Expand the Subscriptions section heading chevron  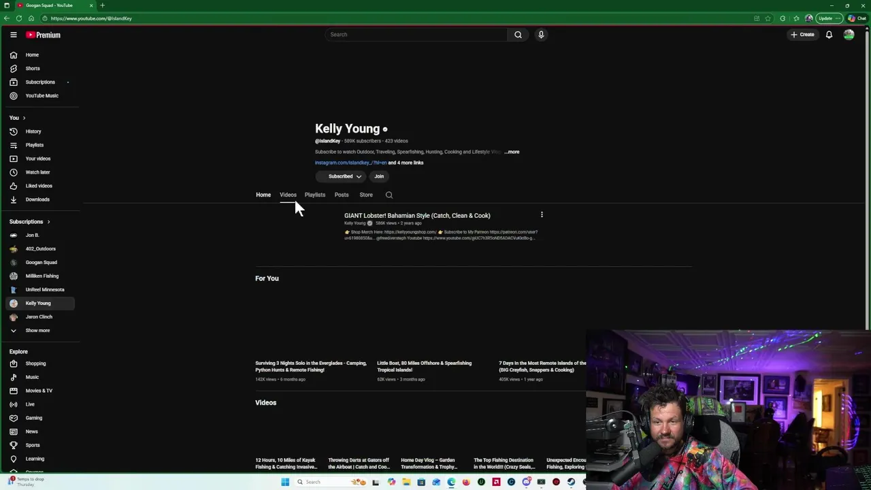click(x=48, y=222)
